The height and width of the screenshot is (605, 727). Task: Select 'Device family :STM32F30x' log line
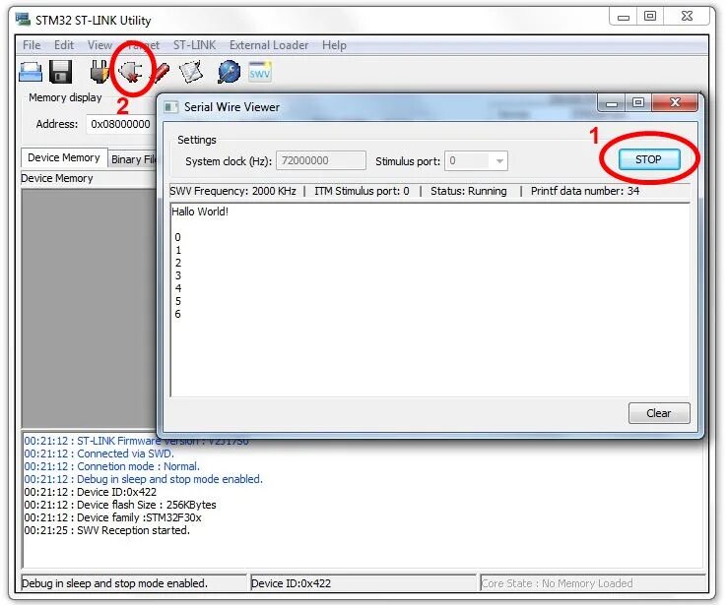pyautogui.click(x=112, y=517)
